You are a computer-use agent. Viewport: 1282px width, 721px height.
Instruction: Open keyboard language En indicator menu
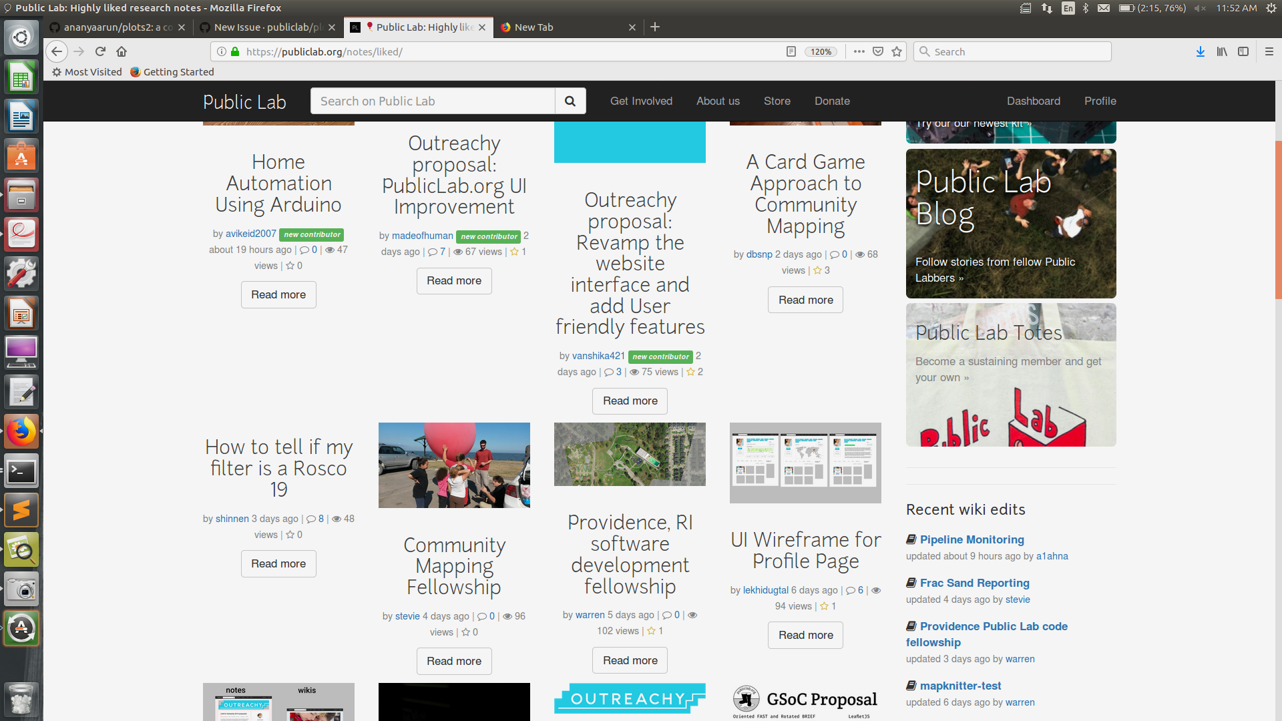point(1068,8)
